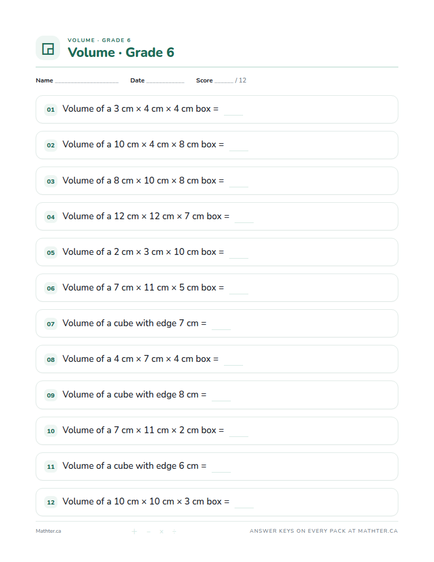
Task: Click the answer blank for question 04
Action: (244, 218)
